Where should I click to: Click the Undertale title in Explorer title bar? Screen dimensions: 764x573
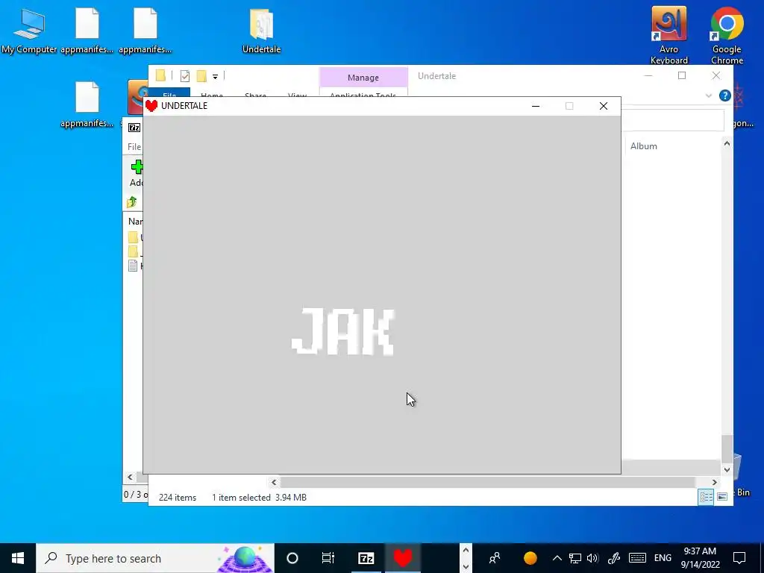click(436, 76)
